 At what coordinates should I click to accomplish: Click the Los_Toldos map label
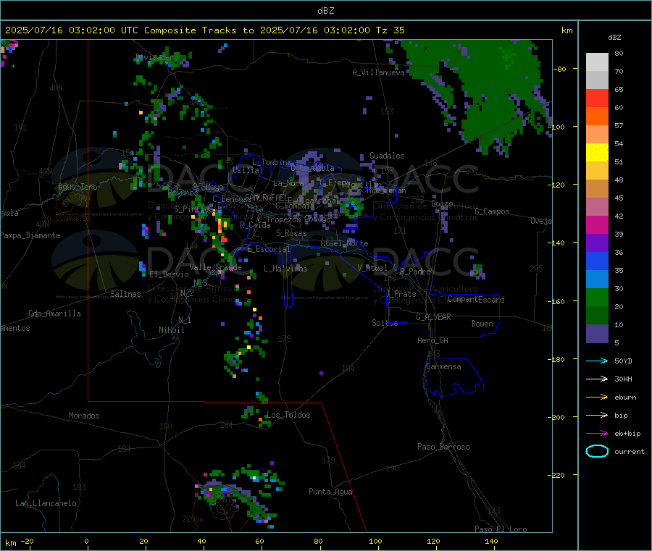(x=288, y=415)
